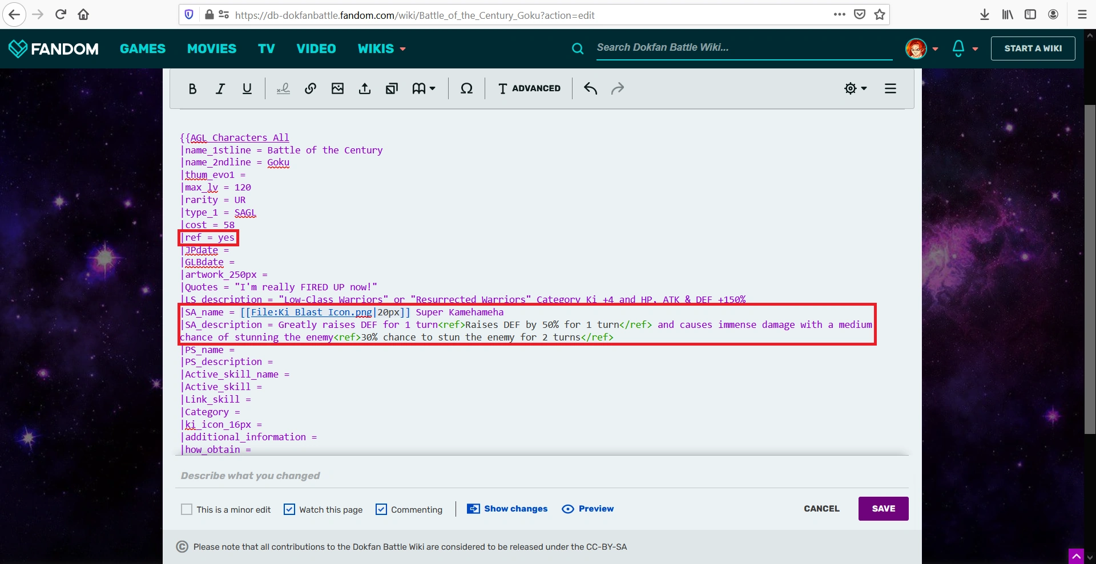This screenshot has height=564, width=1096.
Task: Open the editor hamburger options menu
Action: (x=890, y=88)
